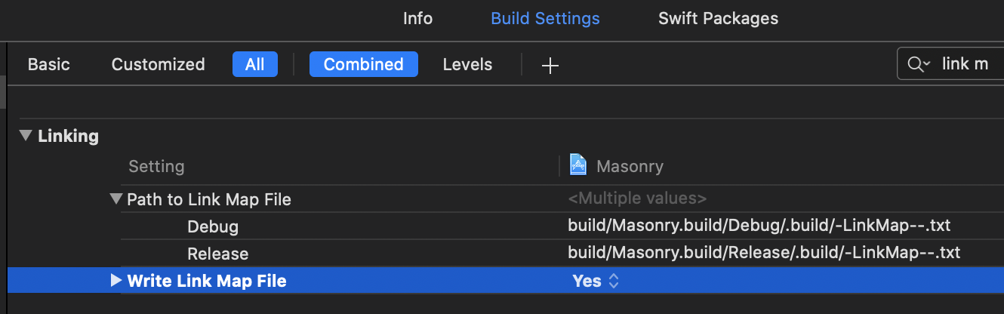Switch to Combined view
Screen dimensions: 1004x314
pyautogui.click(x=363, y=65)
